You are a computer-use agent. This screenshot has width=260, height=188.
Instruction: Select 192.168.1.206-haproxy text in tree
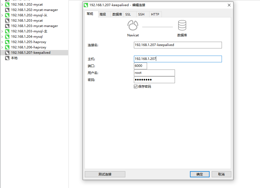tap(28, 47)
